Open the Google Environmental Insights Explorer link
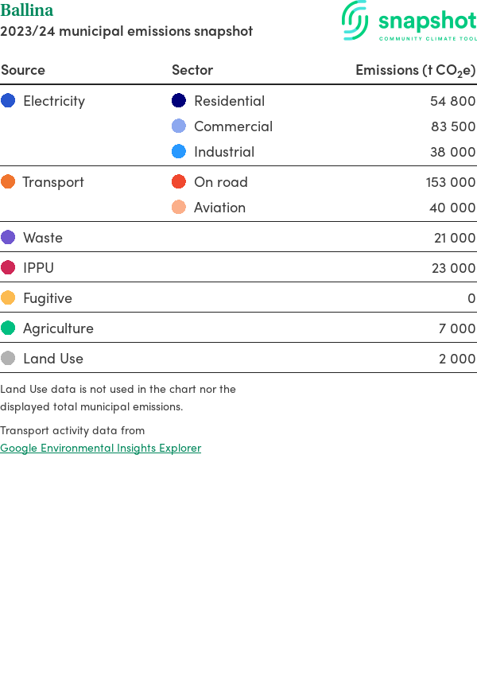The height and width of the screenshot is (676, 477). (x=100, y=448)
